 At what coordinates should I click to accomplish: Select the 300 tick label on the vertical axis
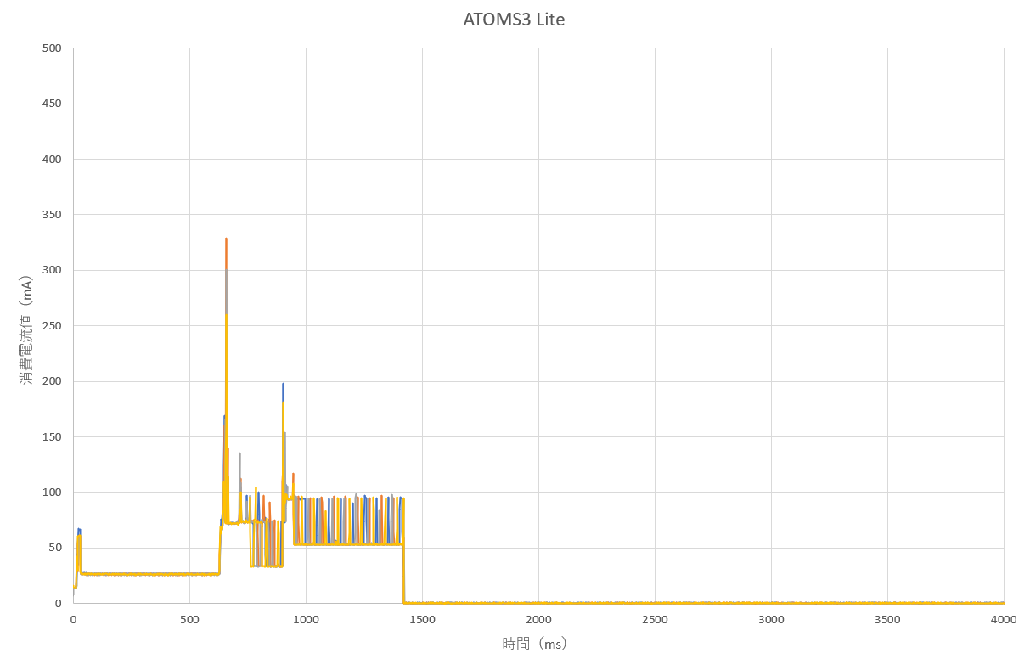click(52, 270)
